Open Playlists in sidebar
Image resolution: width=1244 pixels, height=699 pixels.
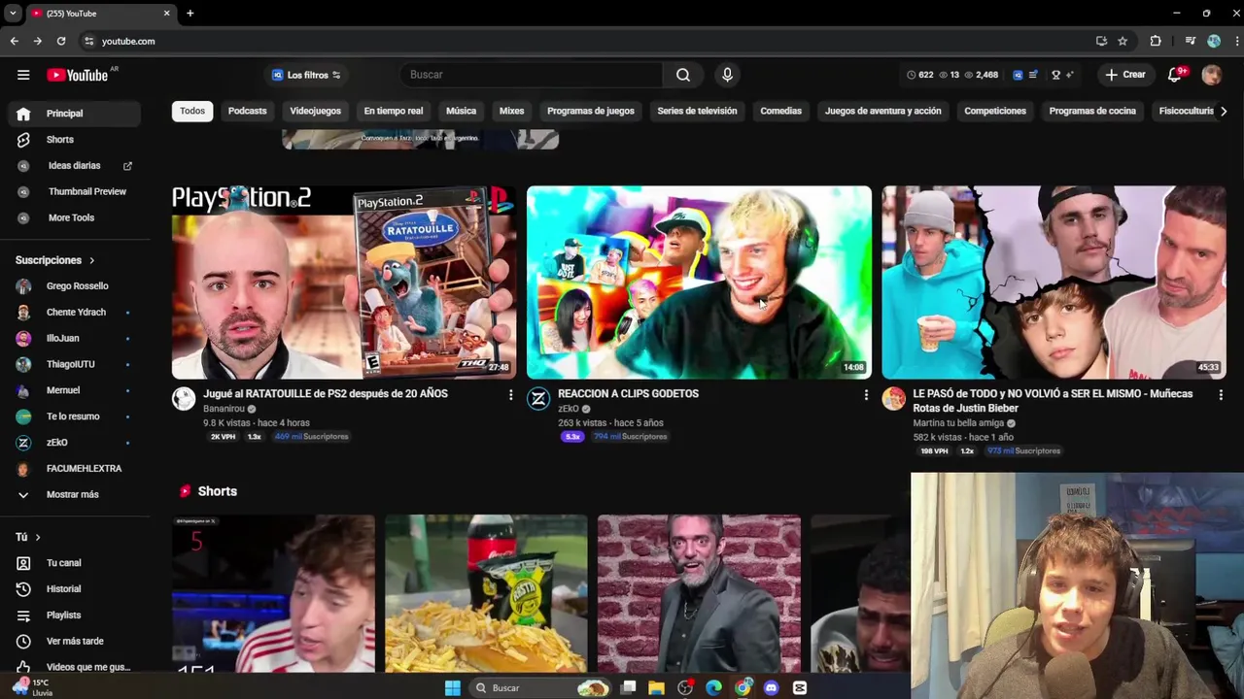click(x=76, y=616)
